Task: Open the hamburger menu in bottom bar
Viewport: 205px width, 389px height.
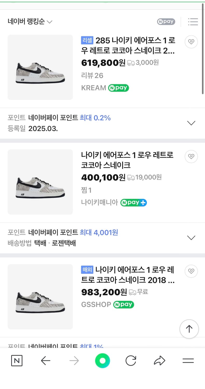Action: point(188,361)
